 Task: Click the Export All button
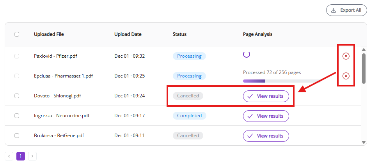tap(346, 11)
